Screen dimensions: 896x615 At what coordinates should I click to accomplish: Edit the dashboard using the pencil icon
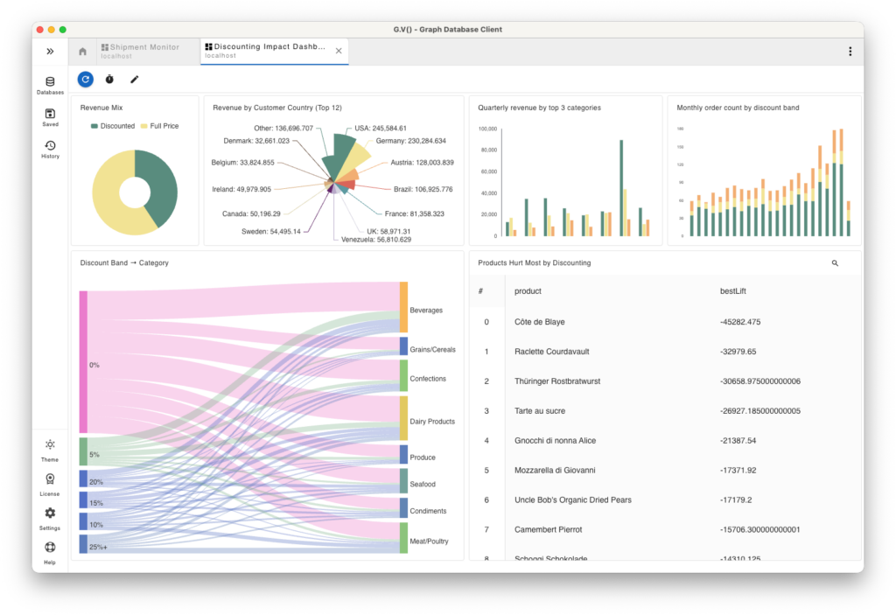pyautogui.click(x=134, y=79)
